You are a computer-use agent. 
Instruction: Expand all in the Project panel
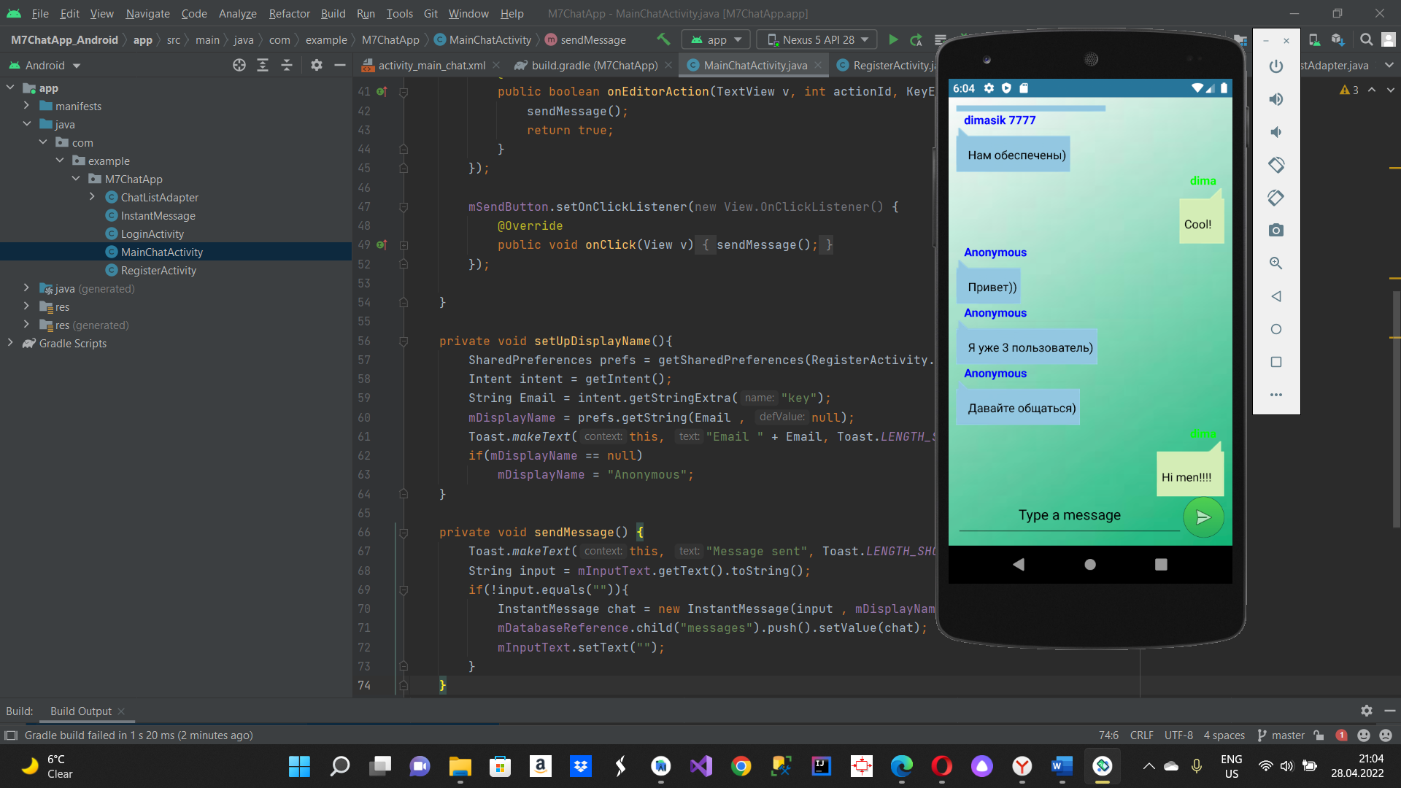(263, 66)
